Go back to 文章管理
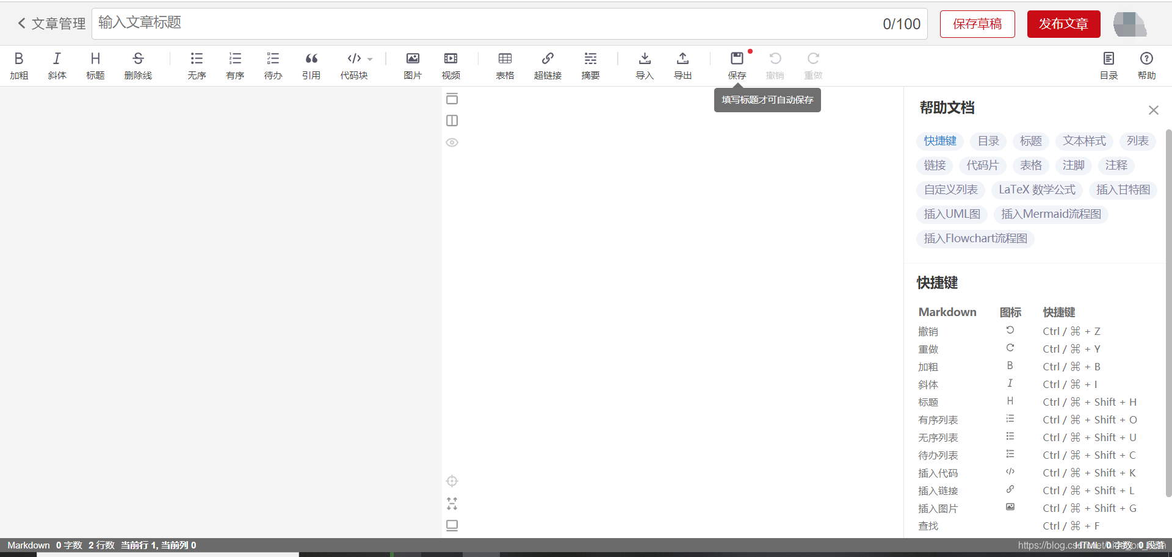 [51, 24]
